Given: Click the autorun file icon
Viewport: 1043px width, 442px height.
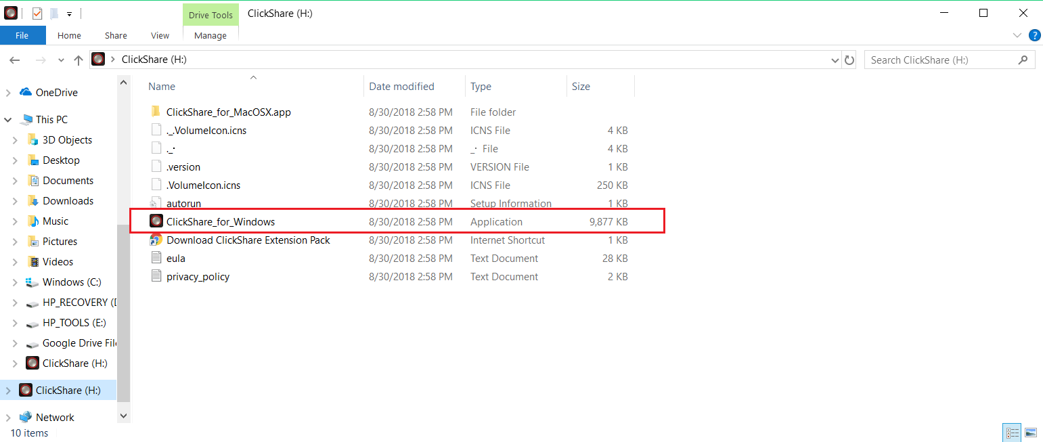Looking at the screenshot, I should click(156, 203).
